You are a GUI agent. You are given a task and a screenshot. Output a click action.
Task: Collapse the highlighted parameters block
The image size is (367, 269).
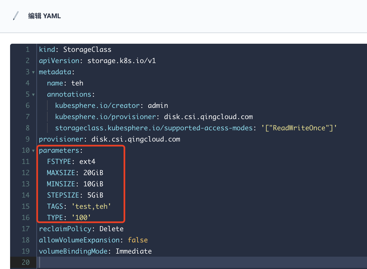tap(33, 150)
